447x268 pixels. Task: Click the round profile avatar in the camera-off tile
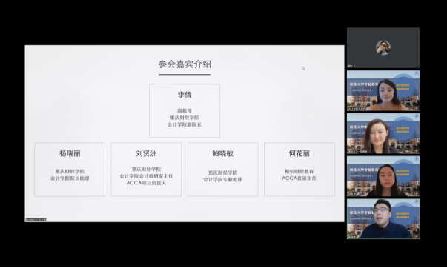pos(383,47)
